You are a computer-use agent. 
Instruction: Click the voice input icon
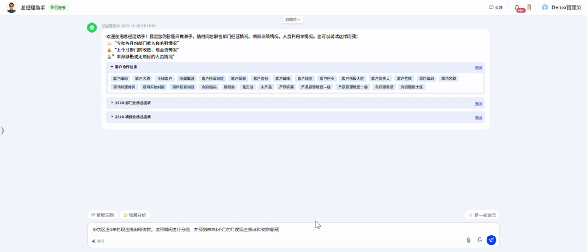(x=480, y=240)
